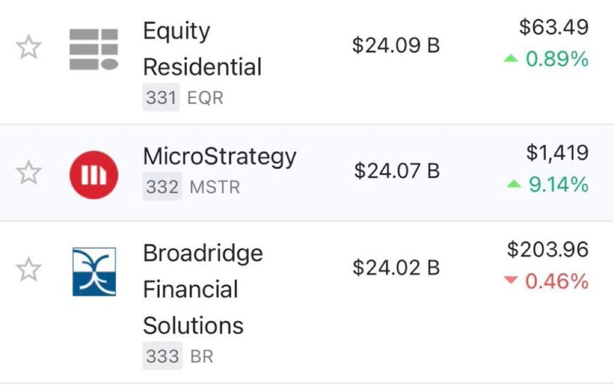Select the Equity Residential name
The width and height of the screenshot is (614, 386).
click(x=202, y=49)
